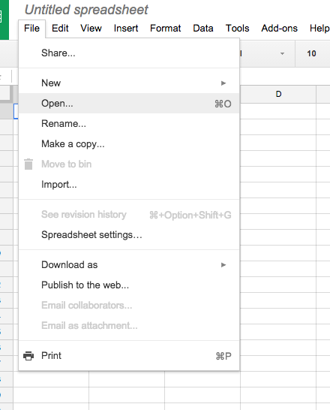The image size is (330, 410).
Task: Select column D header
Action: coord(278,94)
